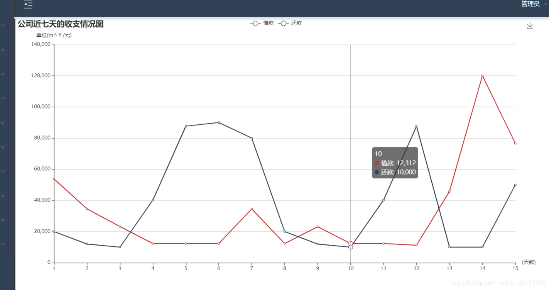Select 还款 data point at day 14
Viewport: 549px width, 290px height.
coord(482,247)
